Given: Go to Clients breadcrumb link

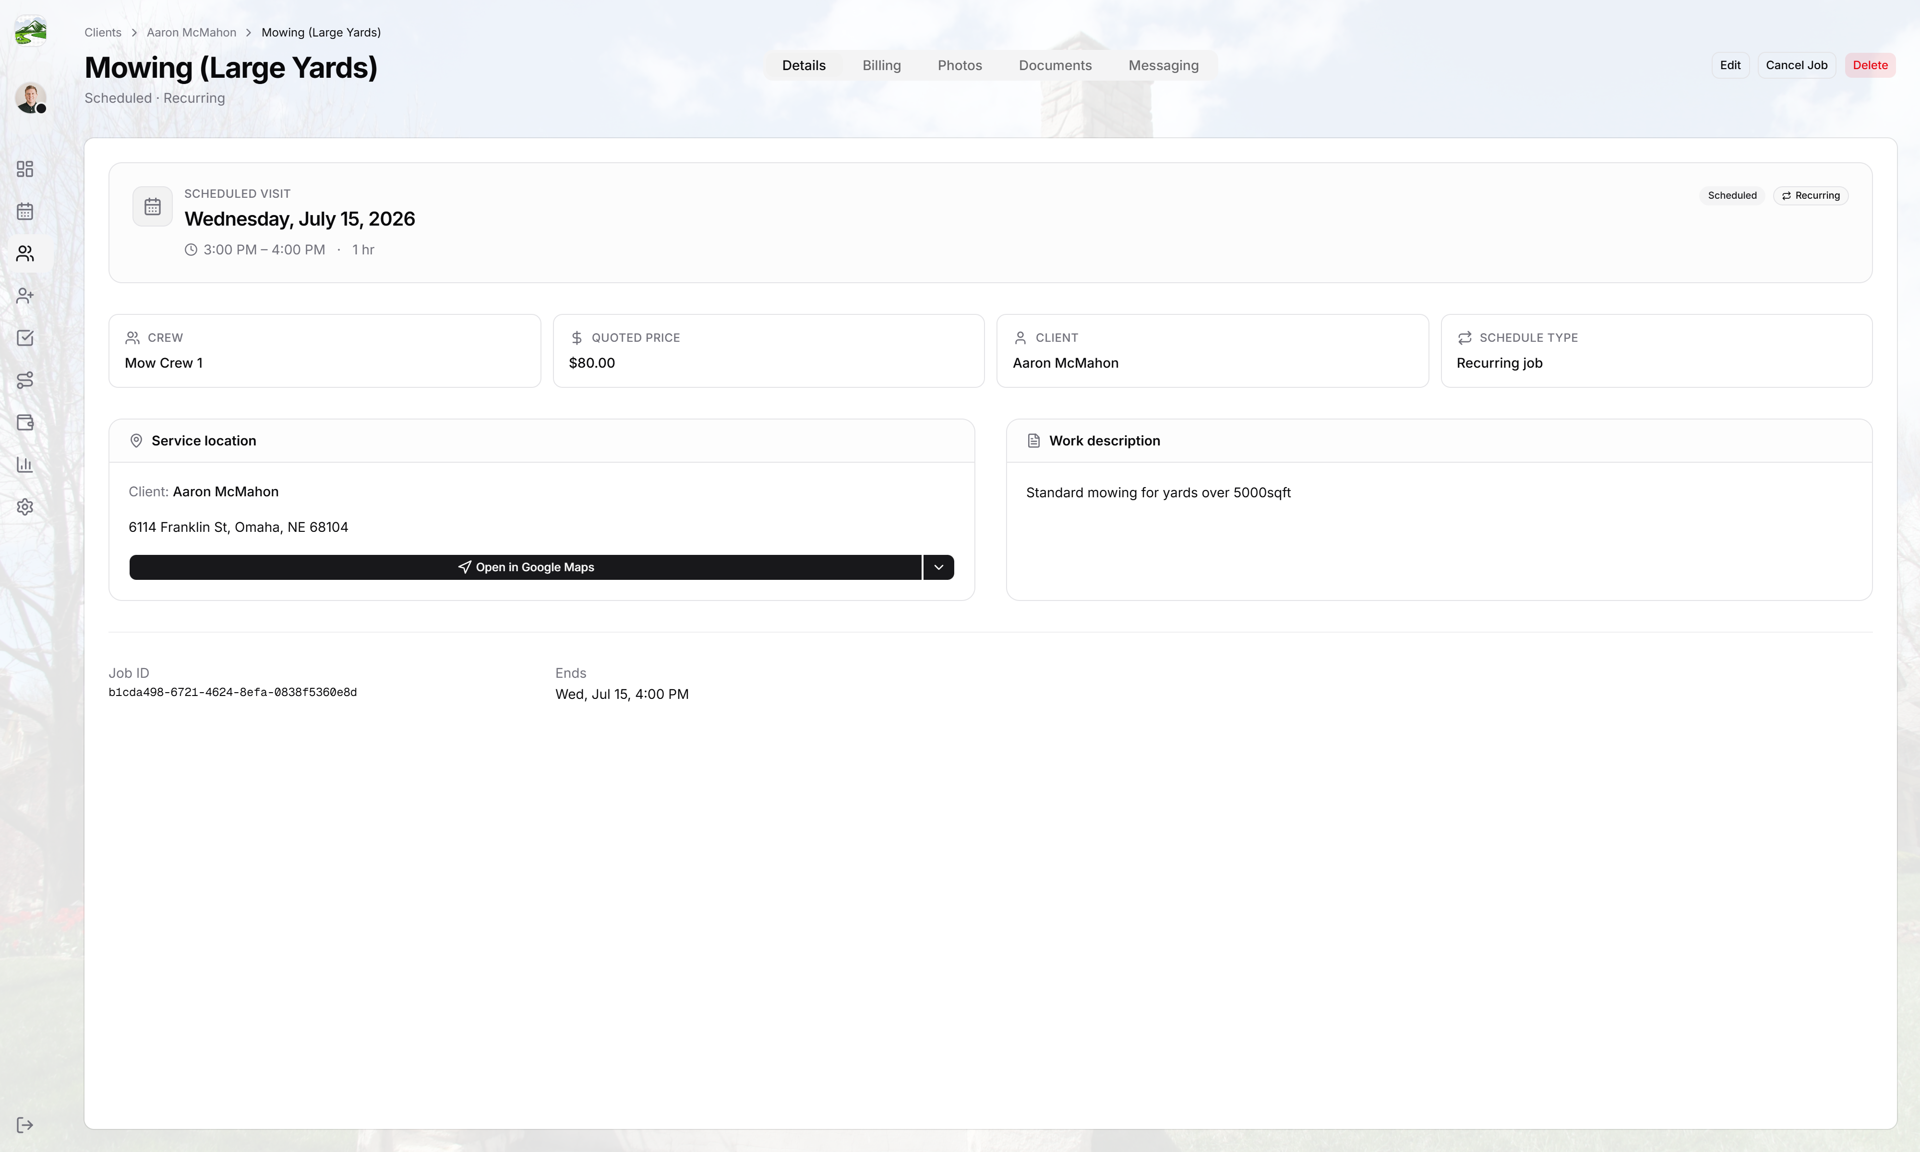Looking at the screenshot, I should pos(102,33).
